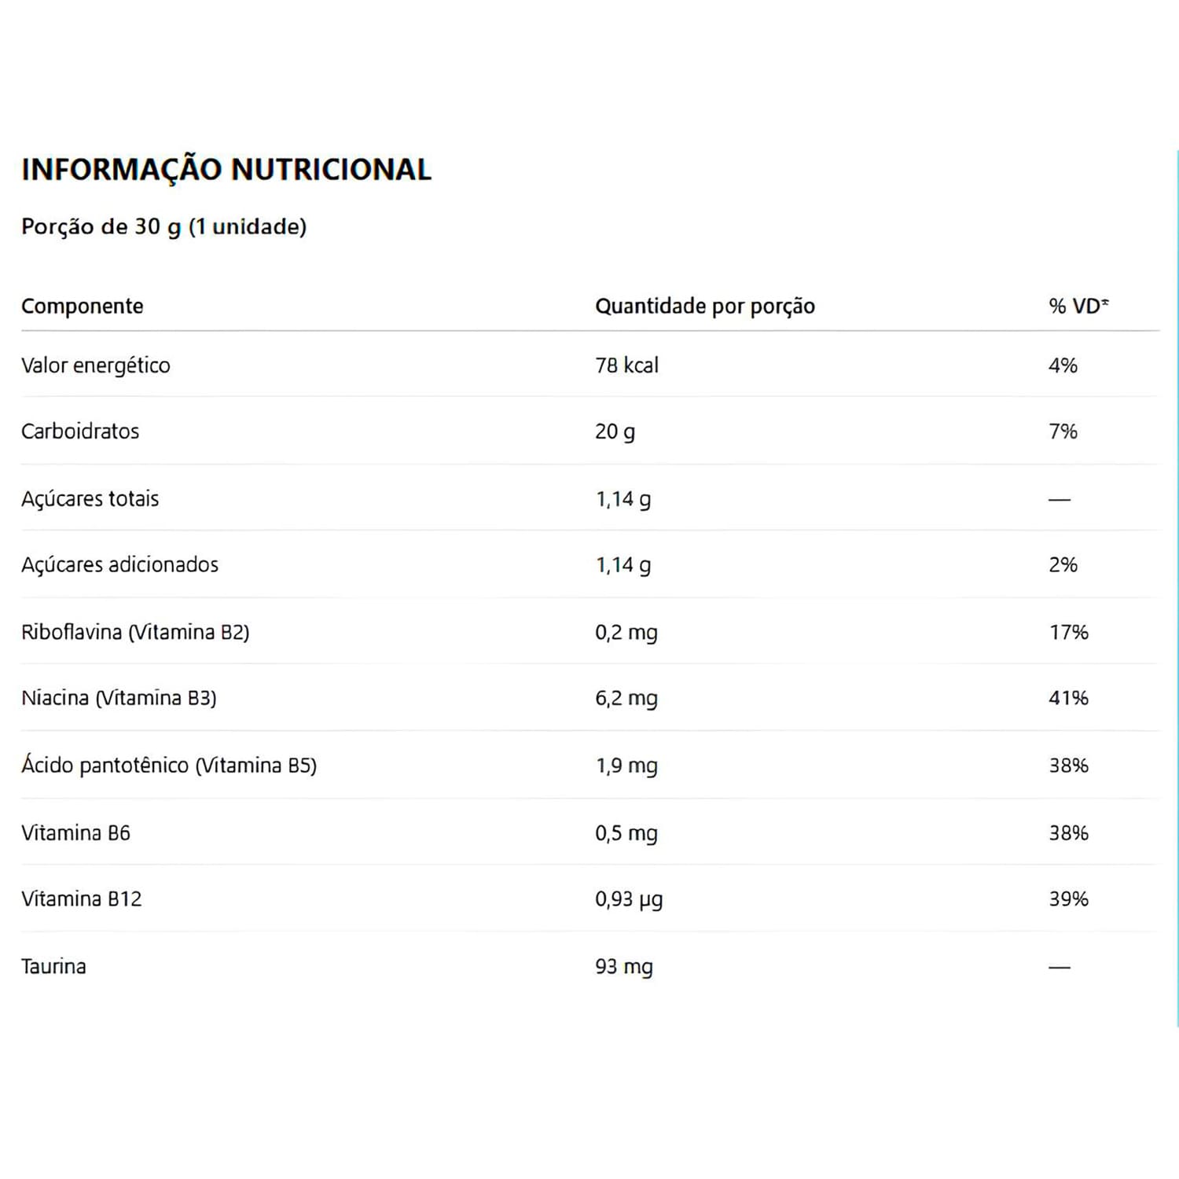Click the 20 g carbohydrate amount

(x=615, y=432)
